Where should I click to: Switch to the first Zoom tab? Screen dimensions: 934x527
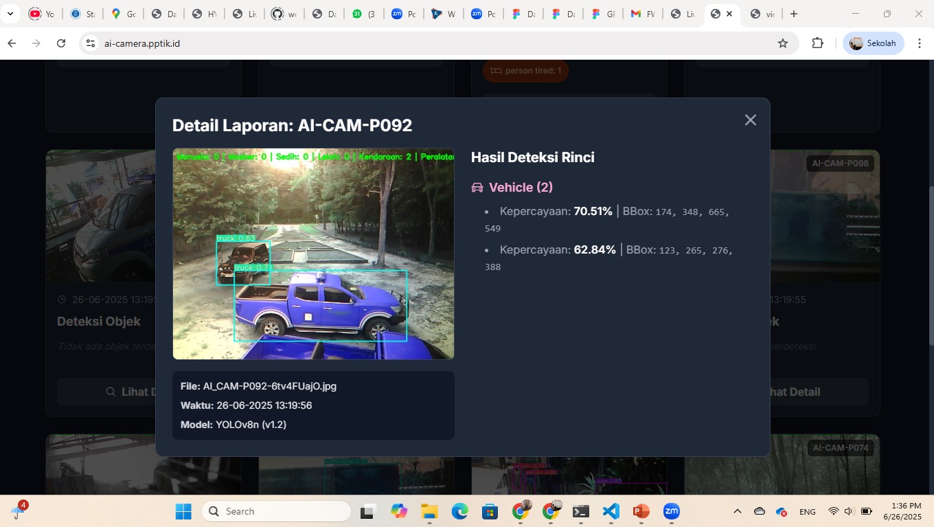tap(404, 14)
